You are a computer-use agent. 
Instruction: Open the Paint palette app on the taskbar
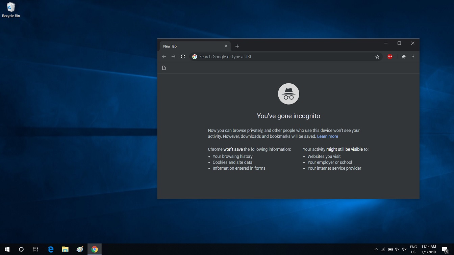[80, 249]
